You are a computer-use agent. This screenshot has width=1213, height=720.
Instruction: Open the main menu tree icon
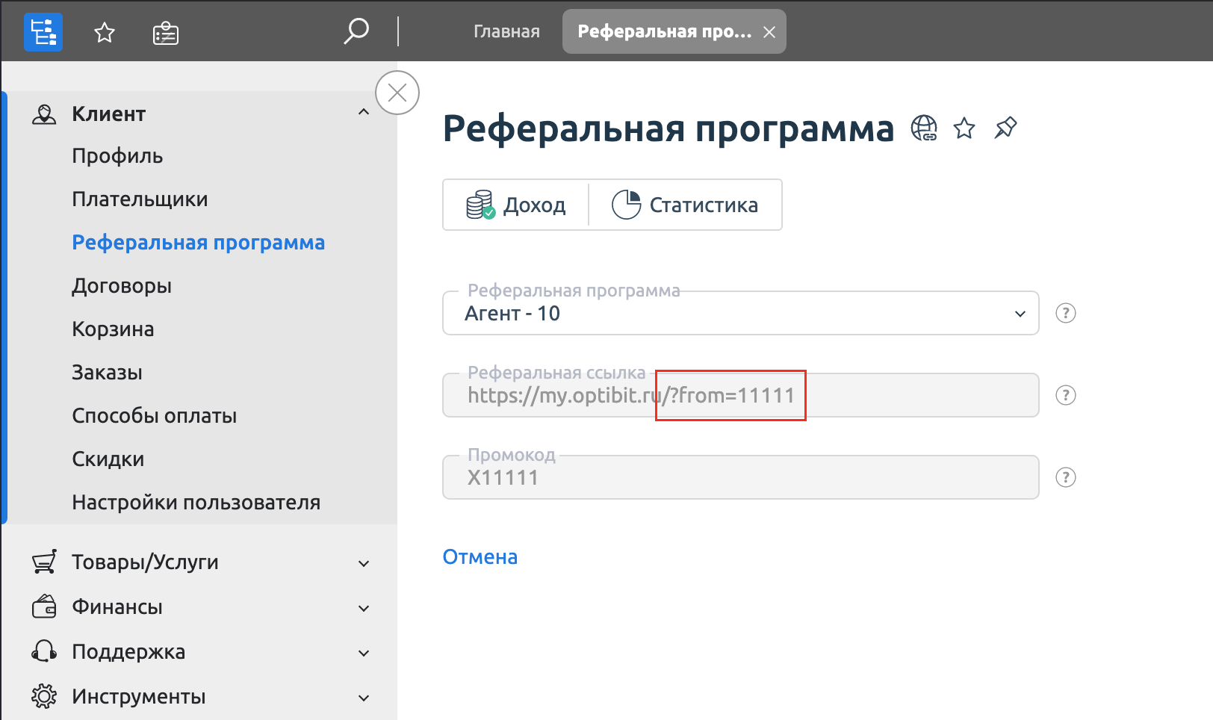point(43,32)
